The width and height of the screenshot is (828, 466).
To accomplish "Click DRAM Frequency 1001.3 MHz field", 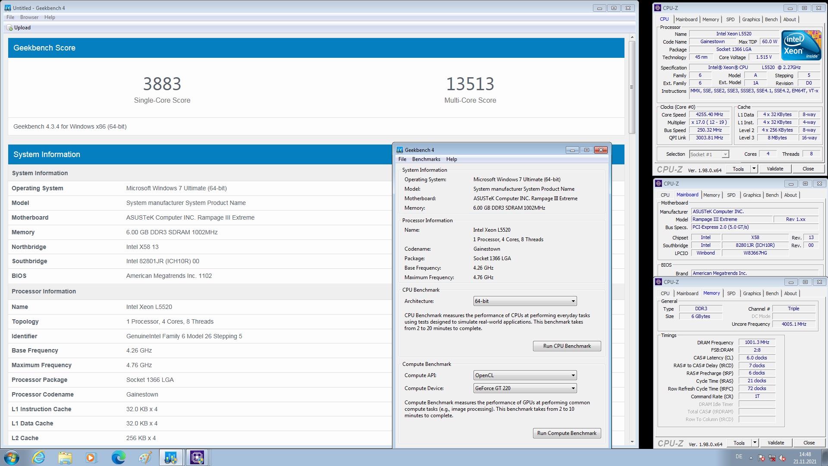I will pos(757,343).
